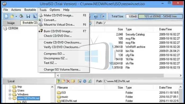Open the Actions menu
This screenshot has height=104, width=185.
16,10
